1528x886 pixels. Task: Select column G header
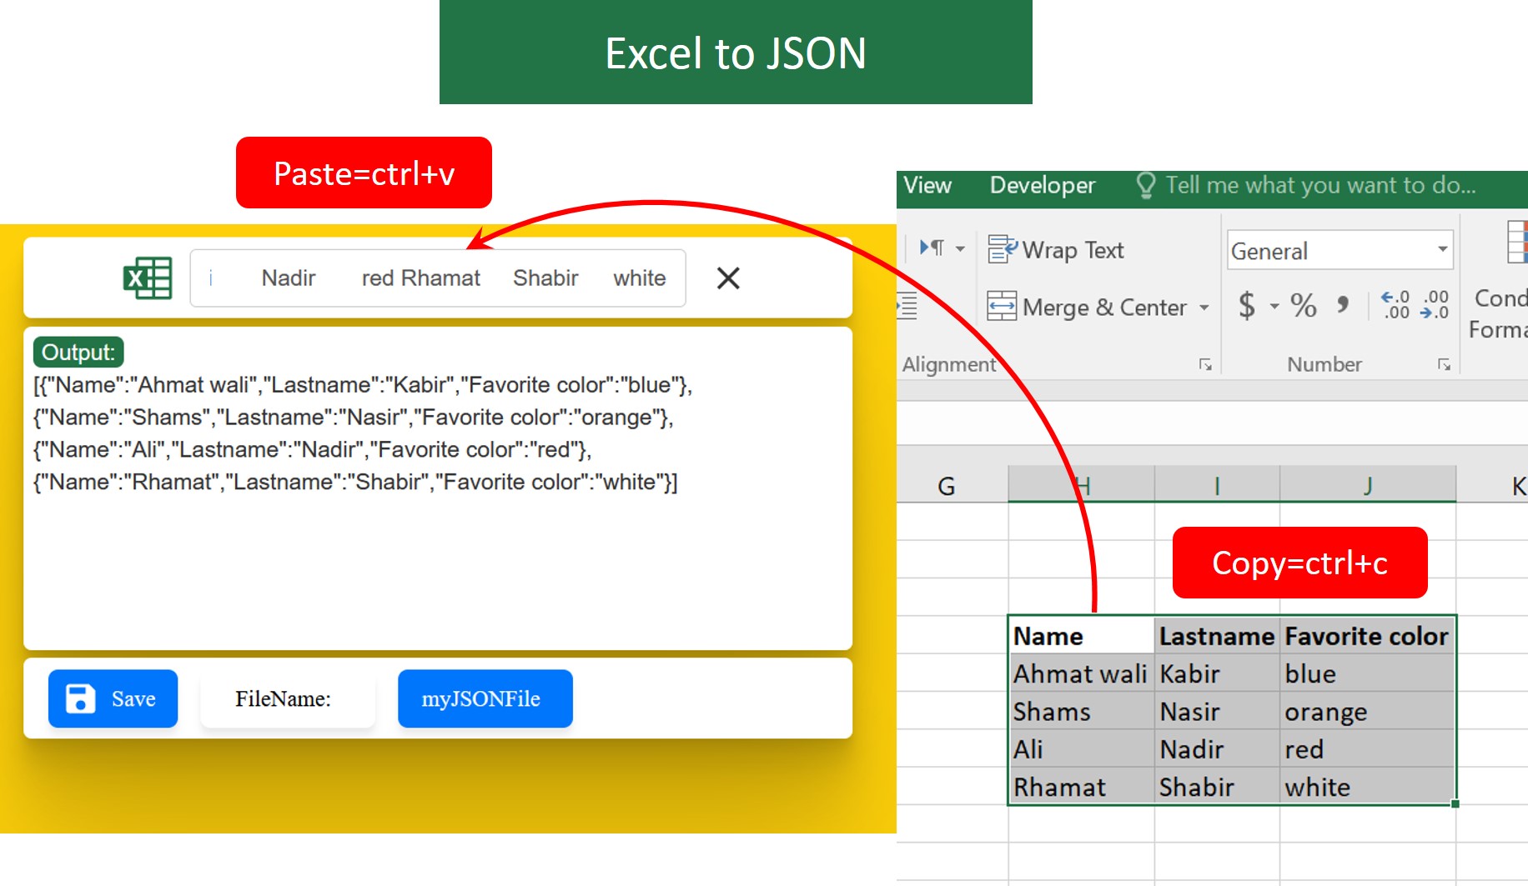[x=947, y=486]
